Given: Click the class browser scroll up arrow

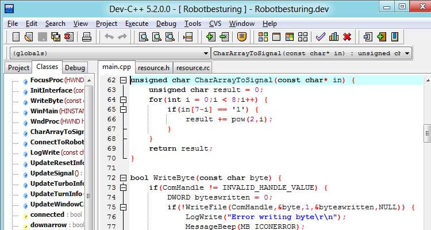Looking at the screenshot, I should [89, 80].
